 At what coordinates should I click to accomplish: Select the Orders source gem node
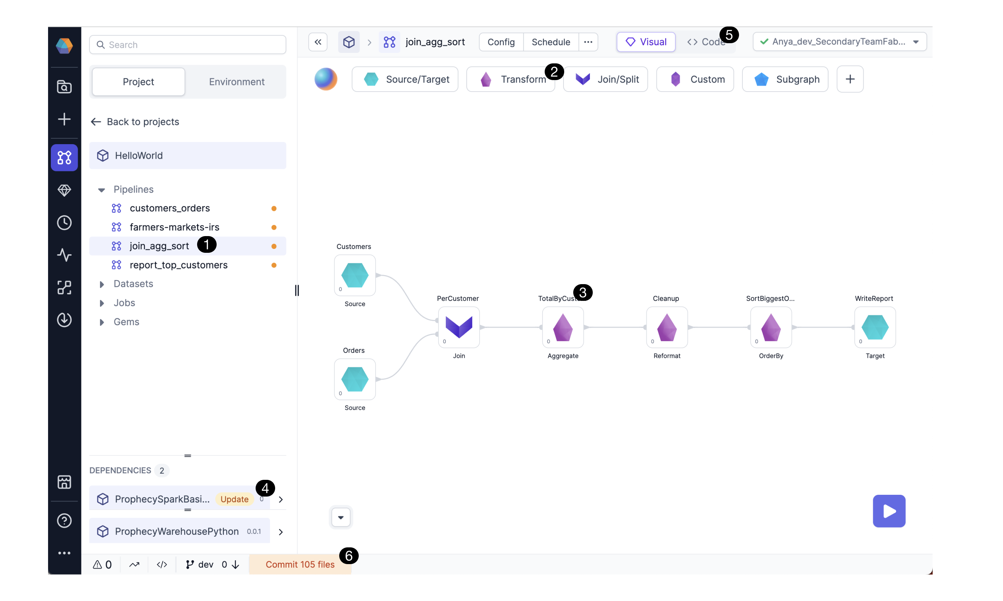tap(355, 379)
